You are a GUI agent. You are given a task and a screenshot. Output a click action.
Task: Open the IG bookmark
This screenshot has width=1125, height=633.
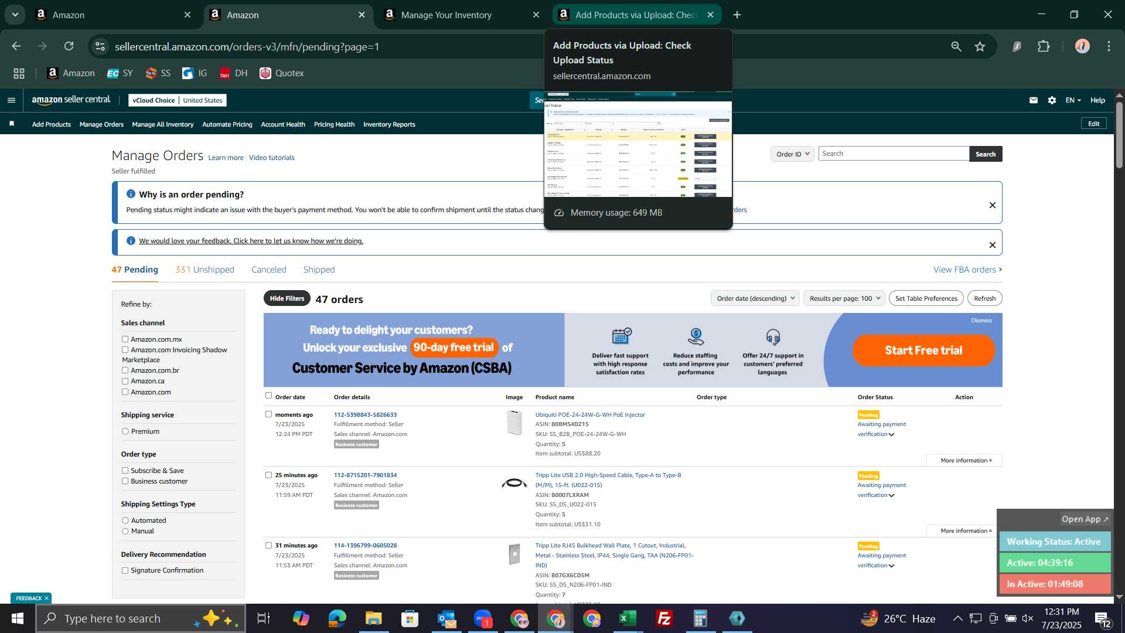pyautogui.click(x=195, y=73)
